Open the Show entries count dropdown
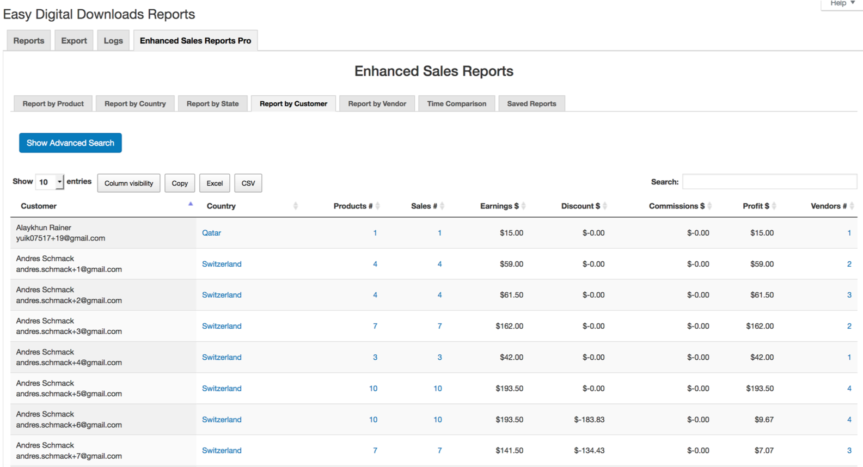The height and width of the screenshot is (467, 863). pyautogui.click(x=50, y=182)
